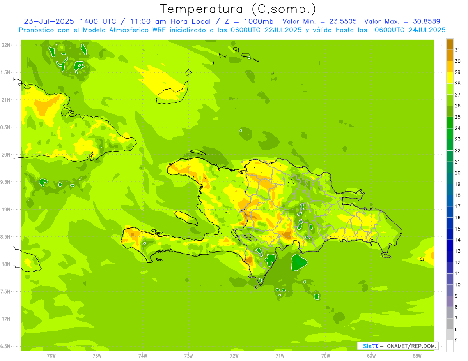Click the gold swatch between 29 and 30
The width and height of the screenshot is (468, 361).
click(450, 67)
